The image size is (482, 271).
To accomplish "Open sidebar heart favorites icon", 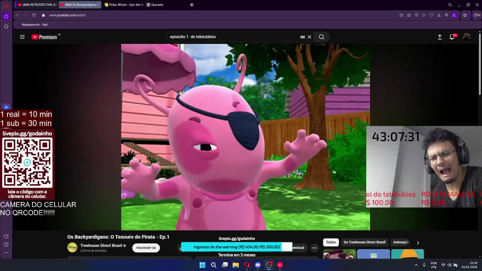I will point(6,236).
